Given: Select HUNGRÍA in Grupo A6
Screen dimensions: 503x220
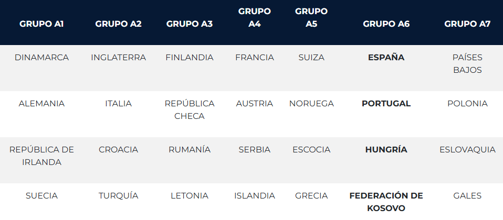Looking at the screenshot, I should coord(386,150).
